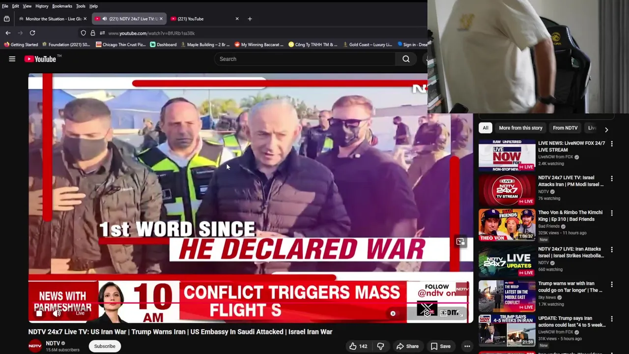The width and height of the screenshot is (629, 354).
Task: Open options for Trump 4 to 5 weeks video
Action: click(612, 319)
